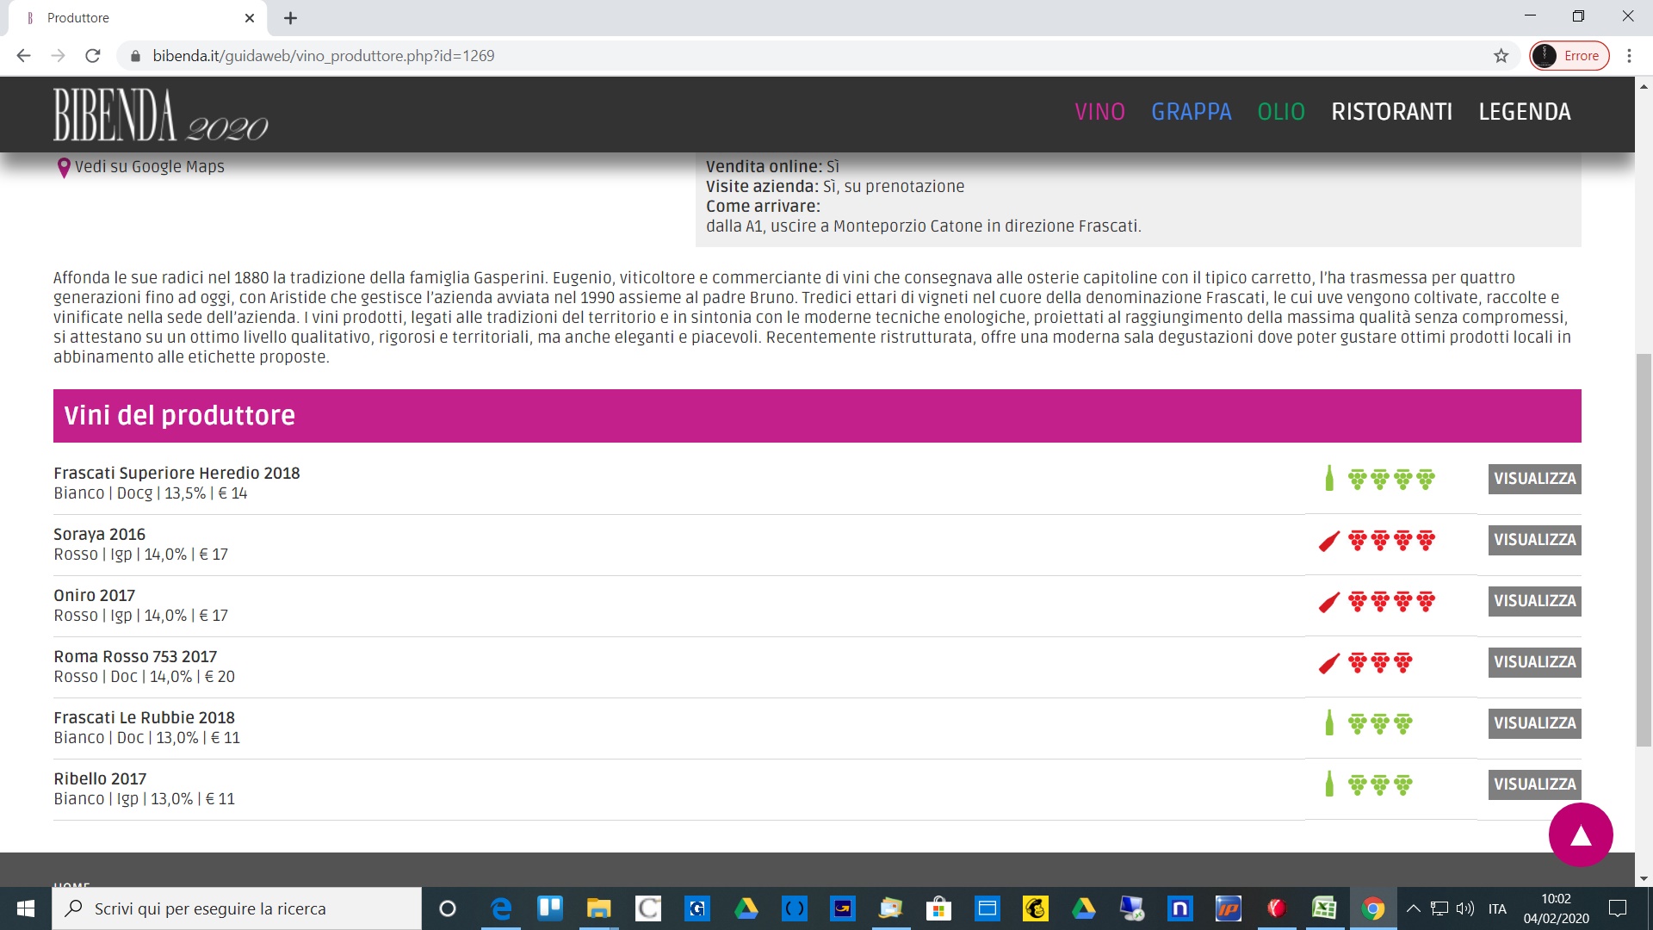Viewport: 1653px width, 930px height.
Task: Click the 'Oniro 2017' wine name
Action: (x=94, y=596)
